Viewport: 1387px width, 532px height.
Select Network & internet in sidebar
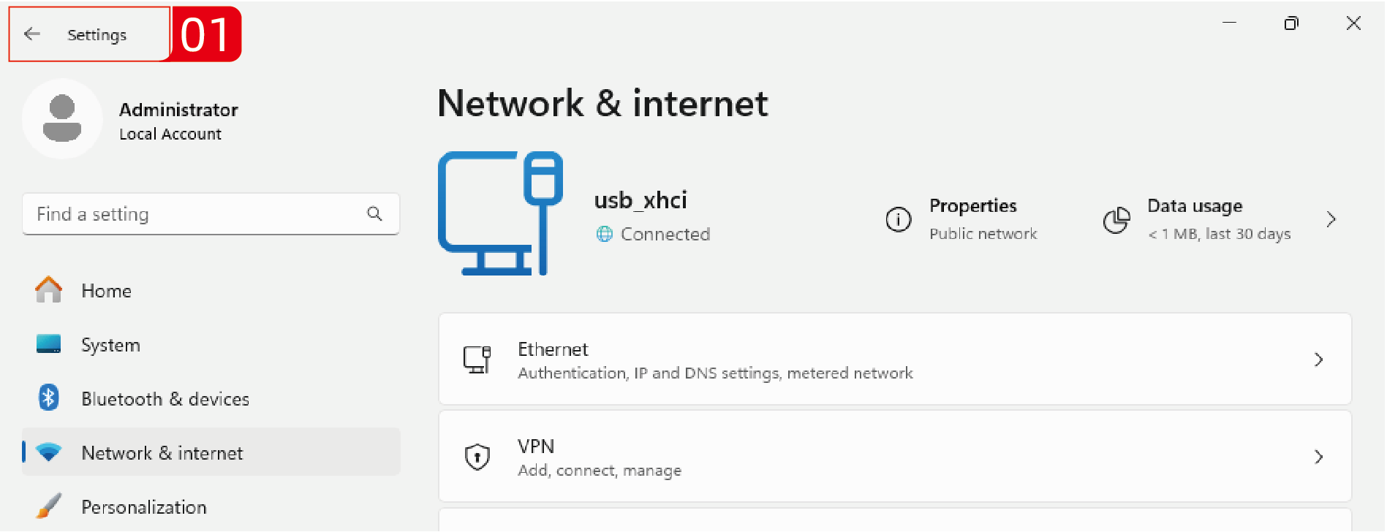[x=162, y=453]
